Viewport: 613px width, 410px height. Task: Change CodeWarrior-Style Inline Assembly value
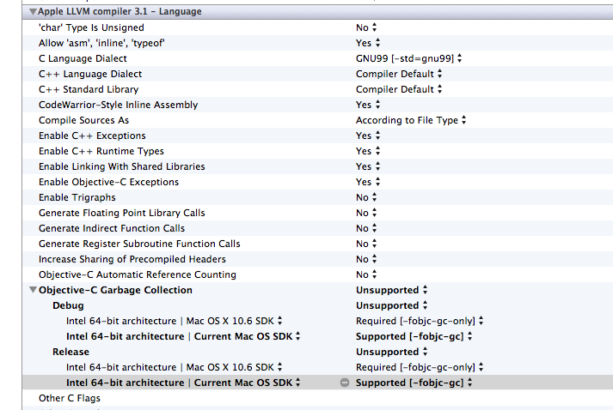point(368,105)
